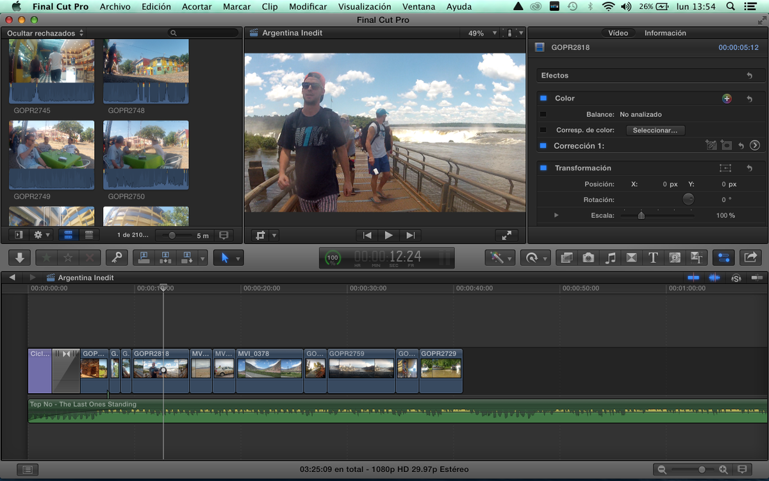Open the Music and Sound browser
The image size is (769, 481).
(x=611, y=258)
